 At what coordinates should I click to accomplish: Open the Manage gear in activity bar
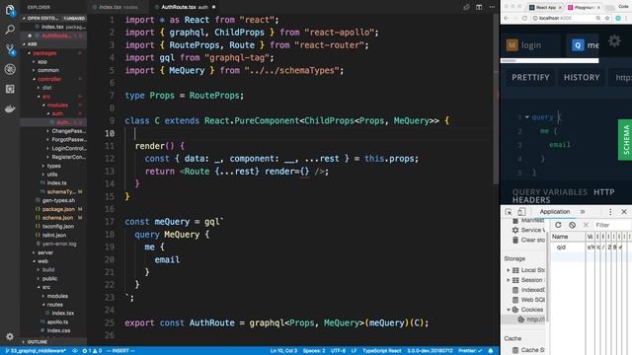tap(10, 336)
